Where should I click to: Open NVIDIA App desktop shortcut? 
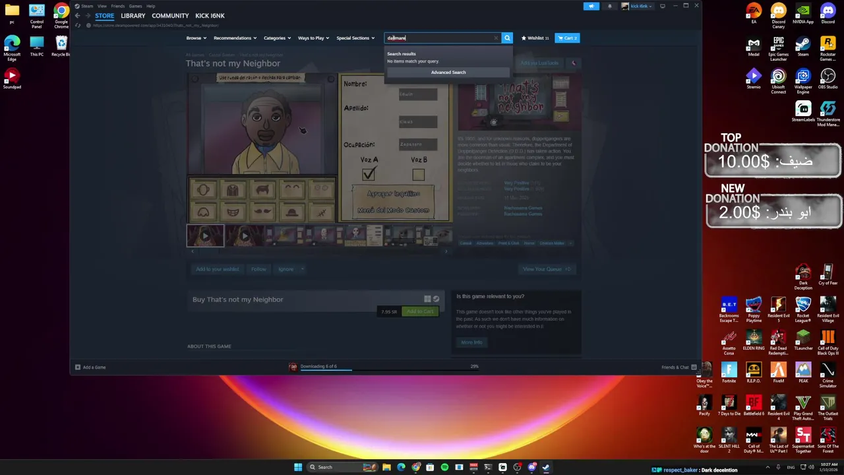803,13
